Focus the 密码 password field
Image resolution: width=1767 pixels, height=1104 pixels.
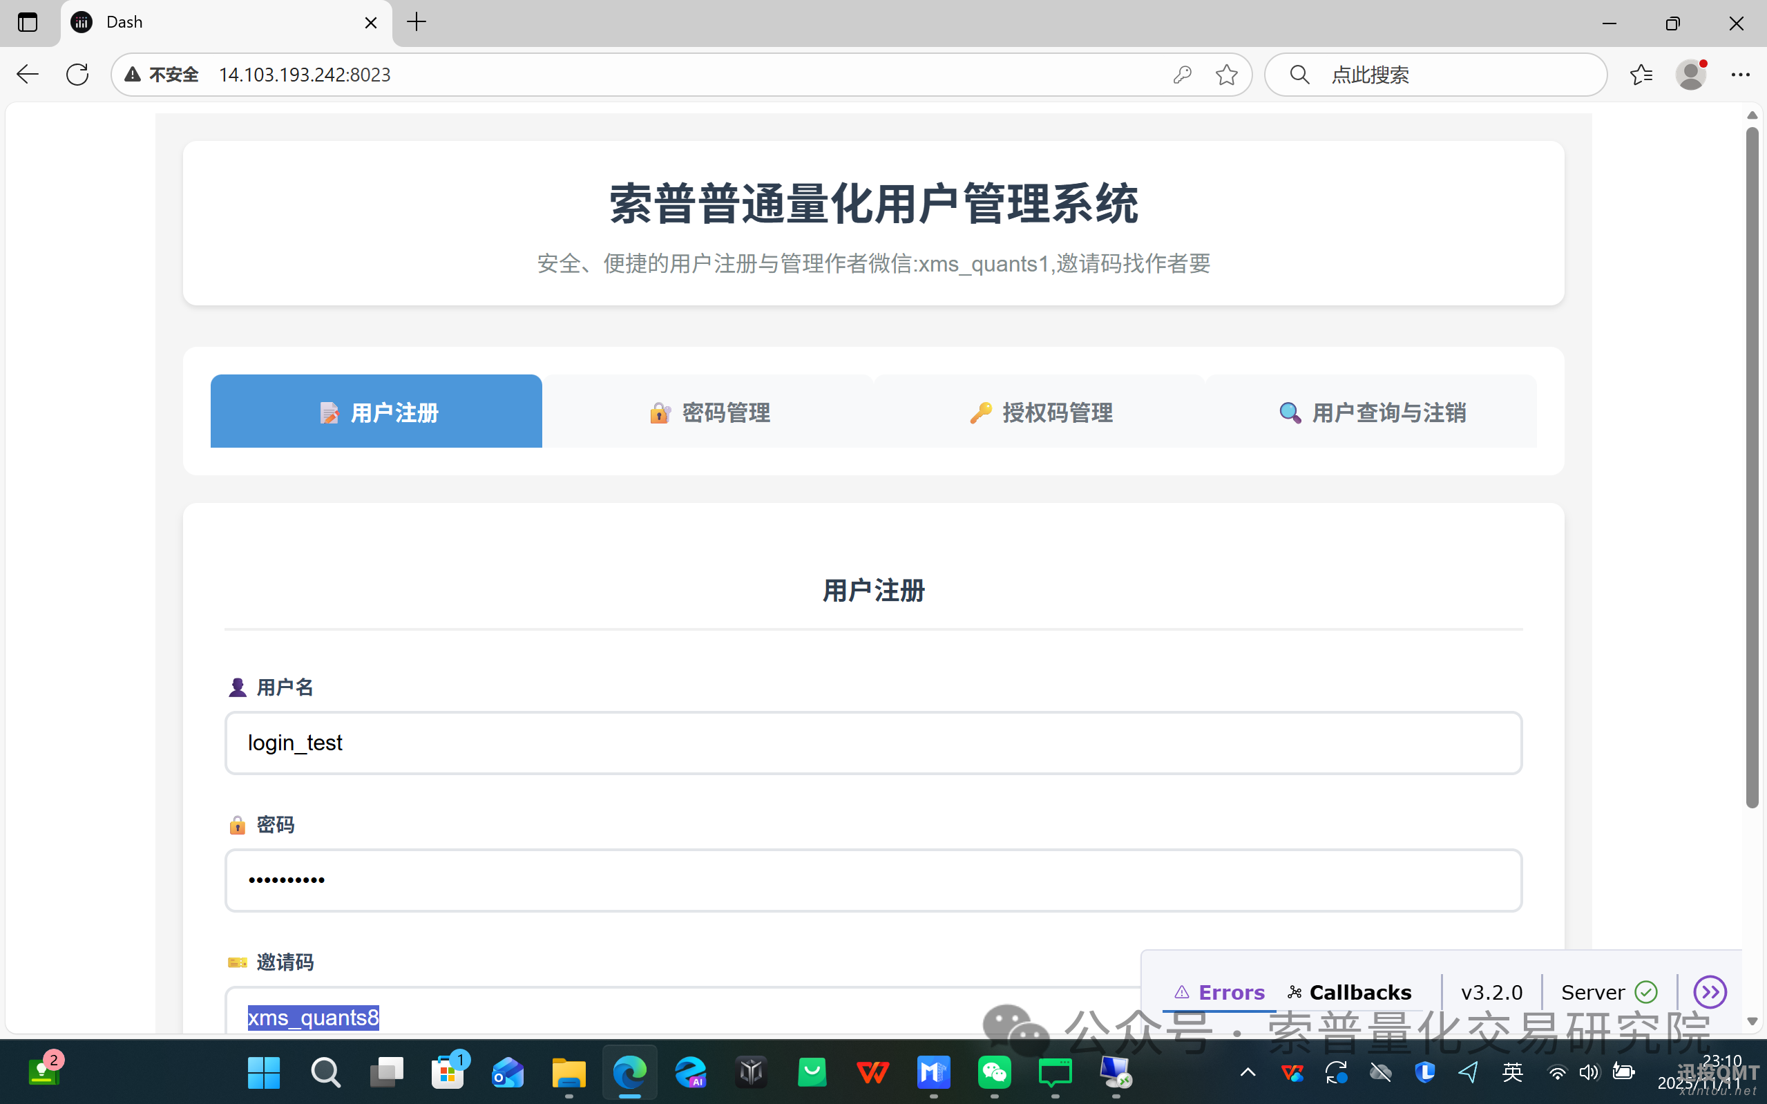(x=873, y=880)
